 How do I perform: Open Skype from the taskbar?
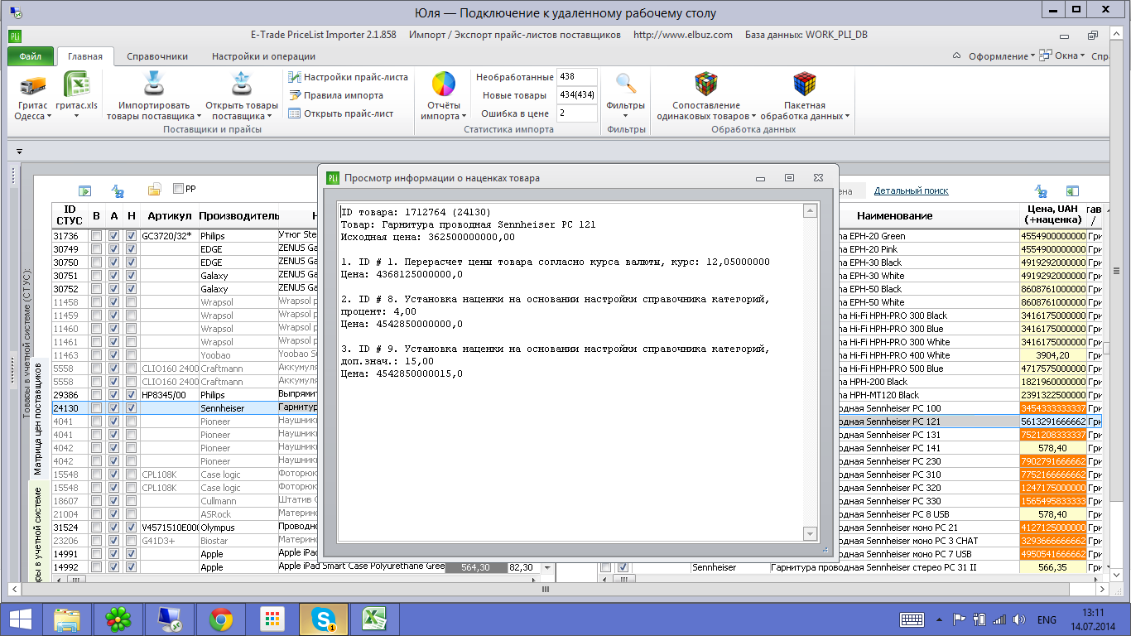[322, 619]
